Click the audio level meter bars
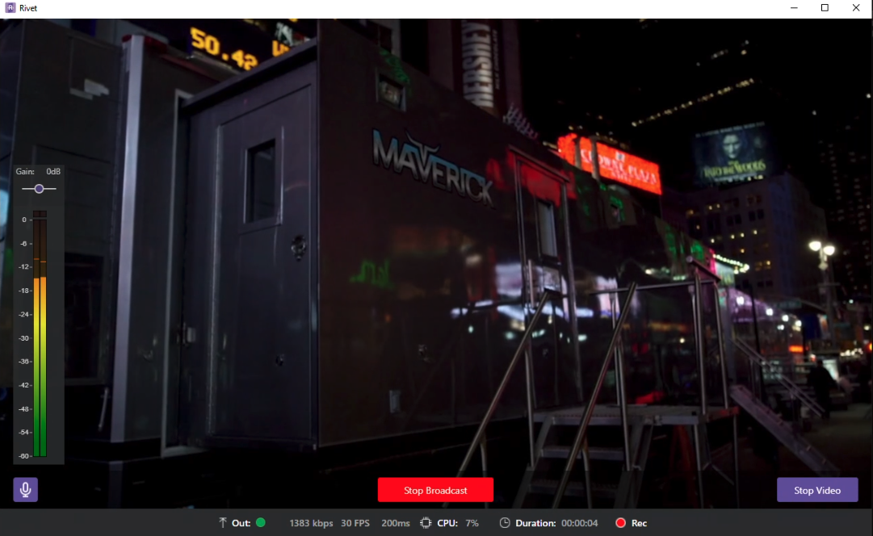The height and width of the screenshot is (536, 873). coord(40,333)
